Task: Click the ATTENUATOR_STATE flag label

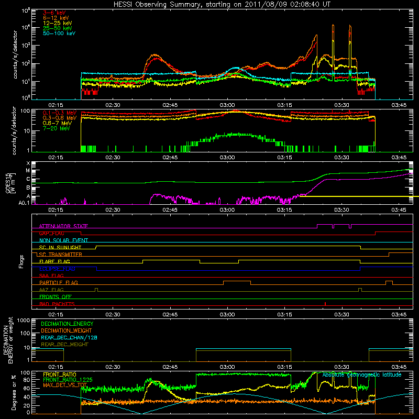Action: click(63, 226)
